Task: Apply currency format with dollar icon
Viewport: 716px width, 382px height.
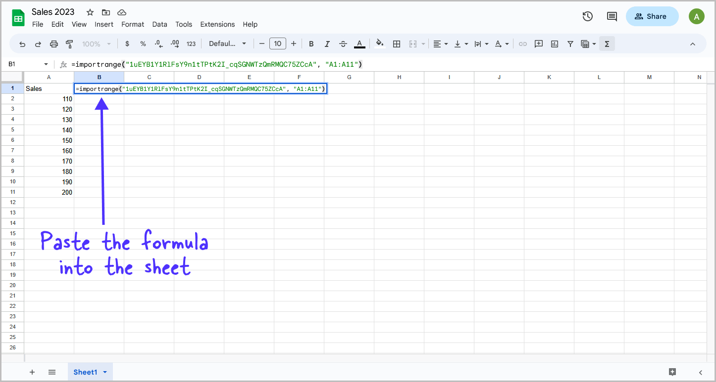Action: pyautogui.click(x=127, y=44)
